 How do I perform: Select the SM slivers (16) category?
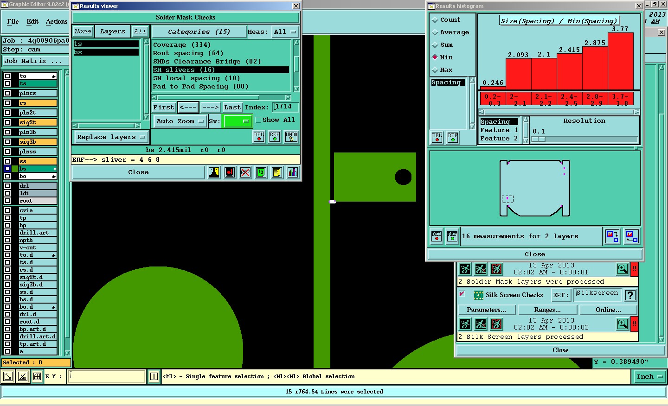(x=221, y=70)
